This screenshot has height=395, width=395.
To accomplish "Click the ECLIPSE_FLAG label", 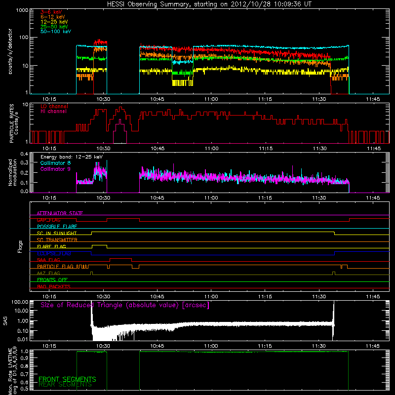I will pyautogui.click(x=54, y=253).
